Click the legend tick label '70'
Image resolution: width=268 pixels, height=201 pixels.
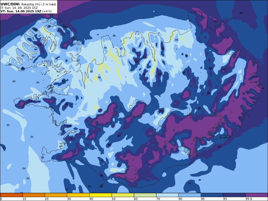[x=158, y=199]
